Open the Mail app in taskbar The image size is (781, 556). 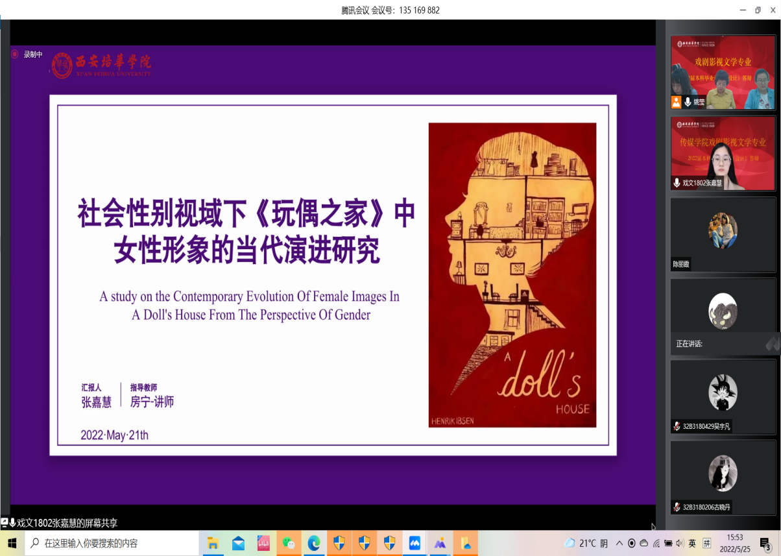(x=238, y=543)
